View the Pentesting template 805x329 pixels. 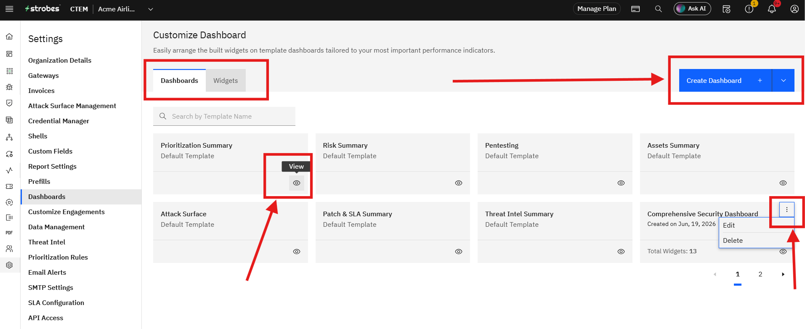click(621, 183)
